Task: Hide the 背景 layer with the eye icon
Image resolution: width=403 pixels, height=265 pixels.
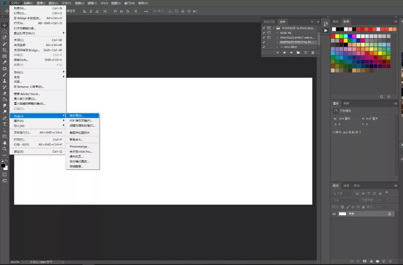Action: [334, 214]
